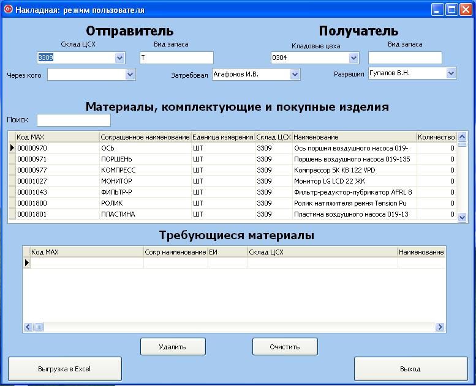Open the Склад ЦСХ sender dropdown
The height and width of the screenshot is (386, 476).
119,58
